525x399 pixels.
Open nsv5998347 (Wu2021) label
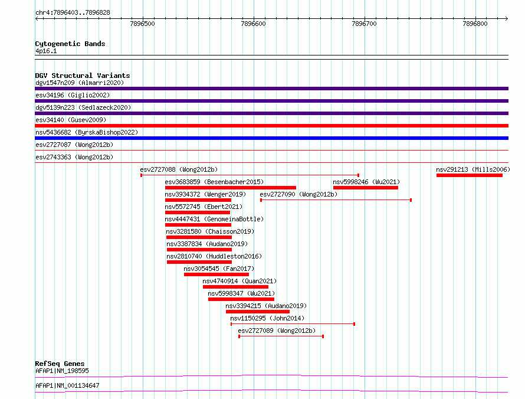pos(241,293)
